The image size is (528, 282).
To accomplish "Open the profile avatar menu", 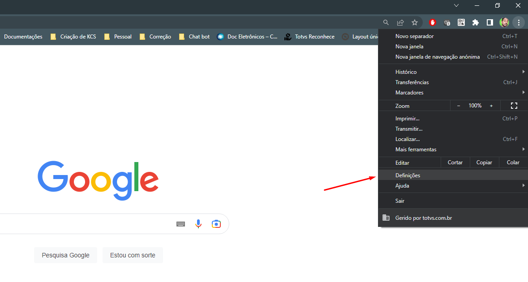I will [504, 22].
